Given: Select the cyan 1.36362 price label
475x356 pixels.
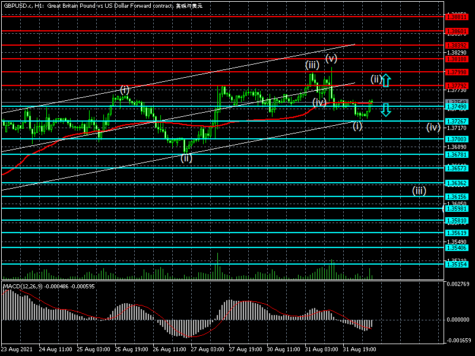Looking at the screenshot, I should pos(457,183).
